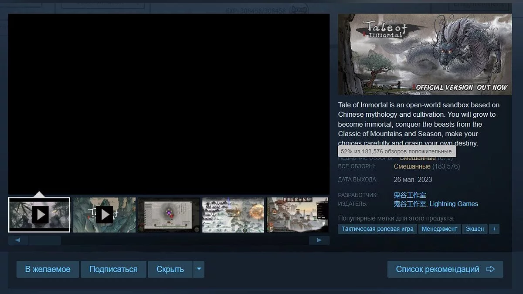Screen dimensions: 523x294
Task: Open publisher link 鬼谷工作室
Action: 410,204
